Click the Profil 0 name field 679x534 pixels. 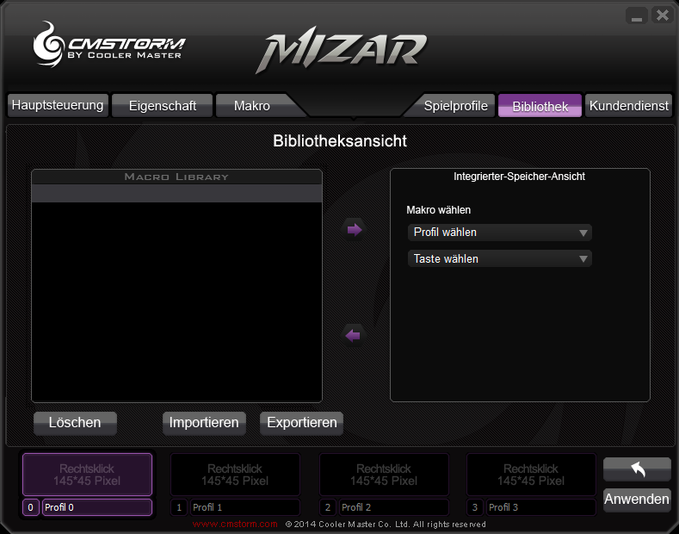click(x=97, y=507)
